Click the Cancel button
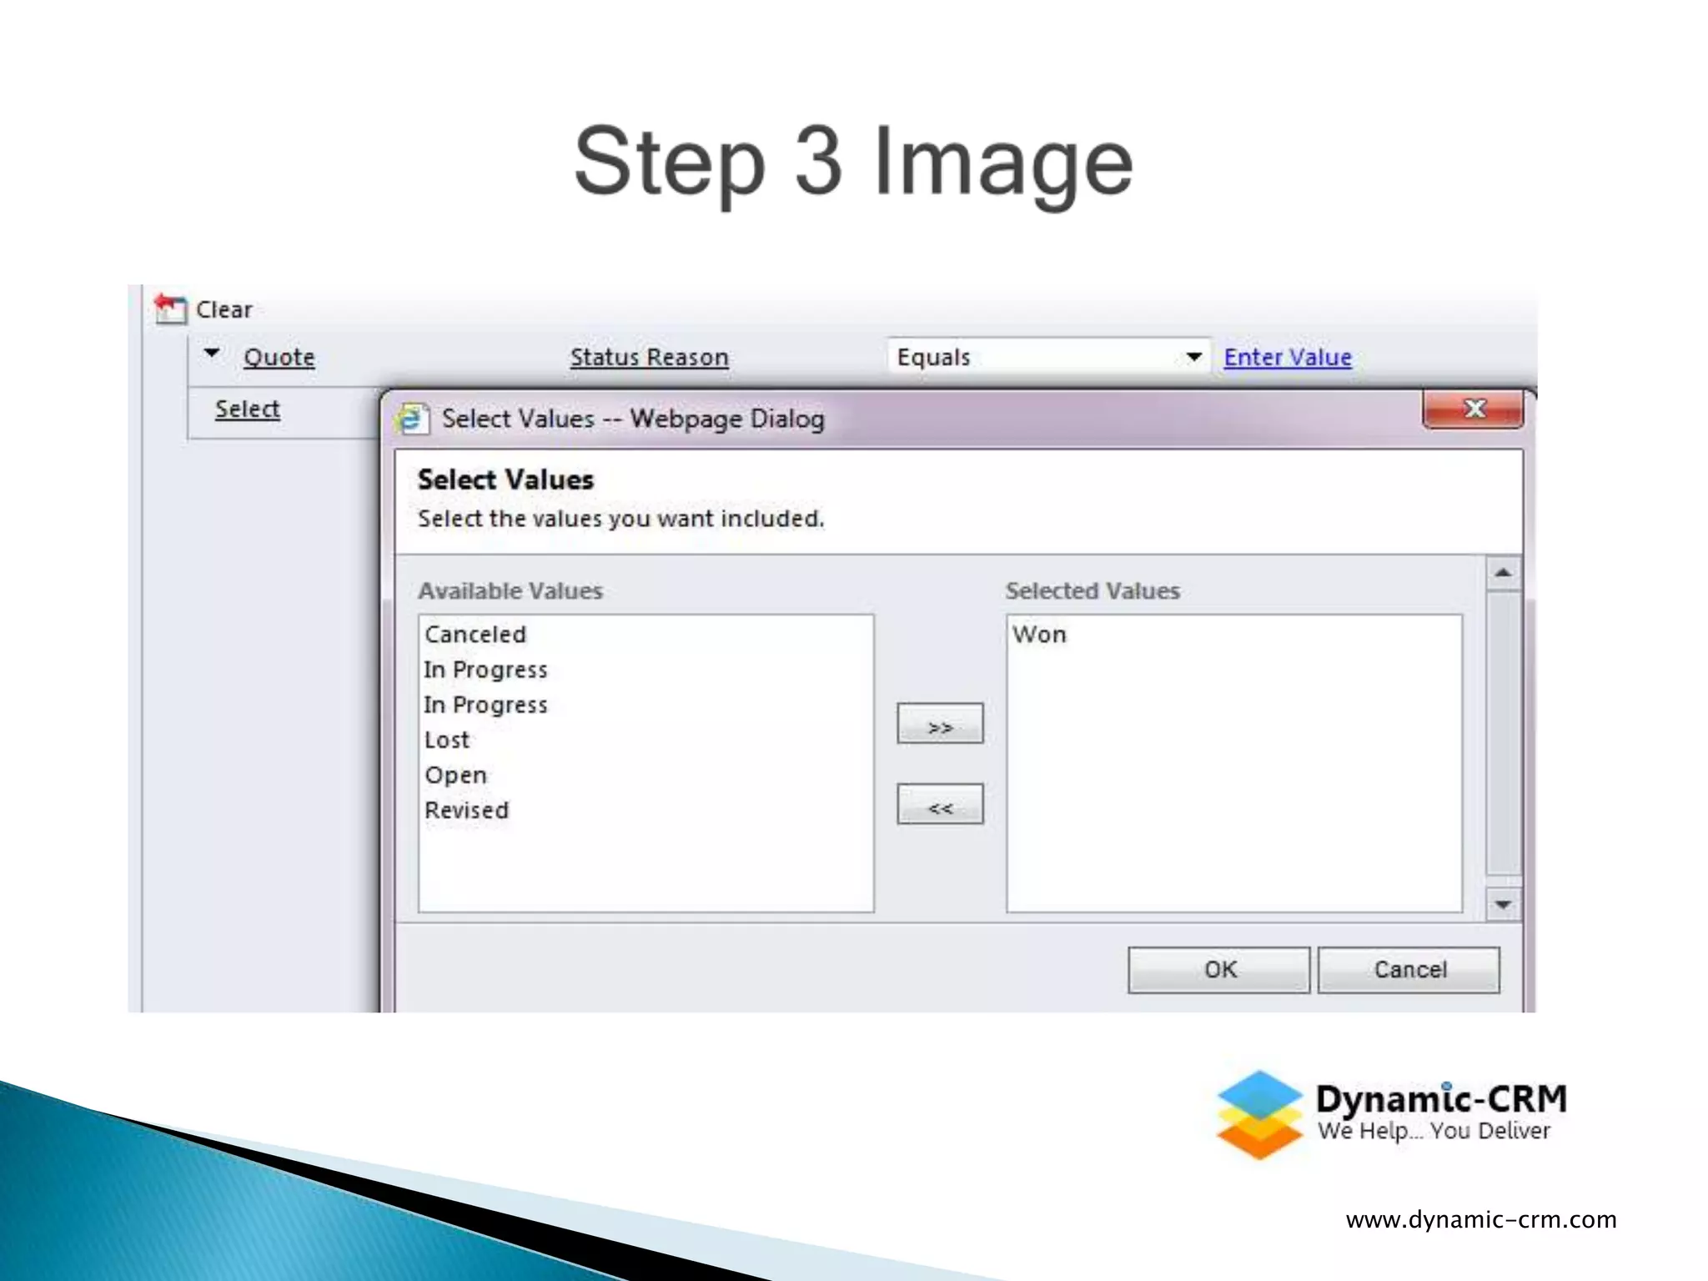The height and width of the screenshot is (1281, 1708). [x=1409, y=969]
